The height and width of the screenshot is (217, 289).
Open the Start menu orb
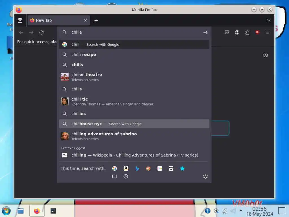pos(6,211)
